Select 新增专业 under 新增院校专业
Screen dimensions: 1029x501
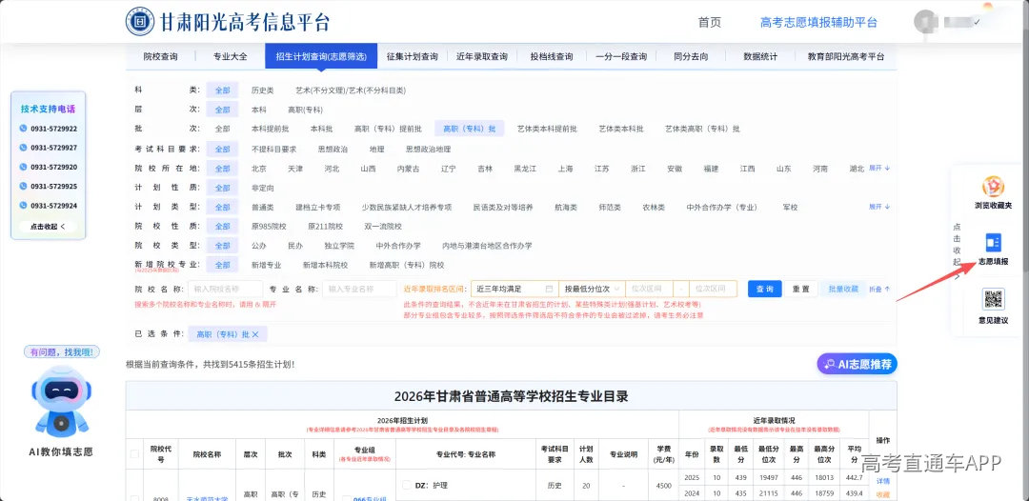click(x=267, y=265)
